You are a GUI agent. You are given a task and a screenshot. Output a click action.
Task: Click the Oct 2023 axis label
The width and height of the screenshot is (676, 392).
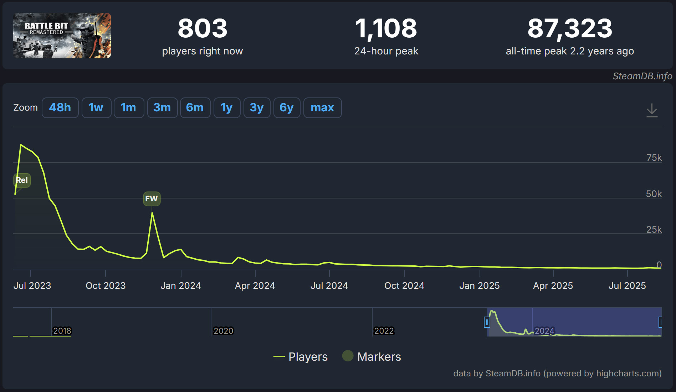click(106, 286)
